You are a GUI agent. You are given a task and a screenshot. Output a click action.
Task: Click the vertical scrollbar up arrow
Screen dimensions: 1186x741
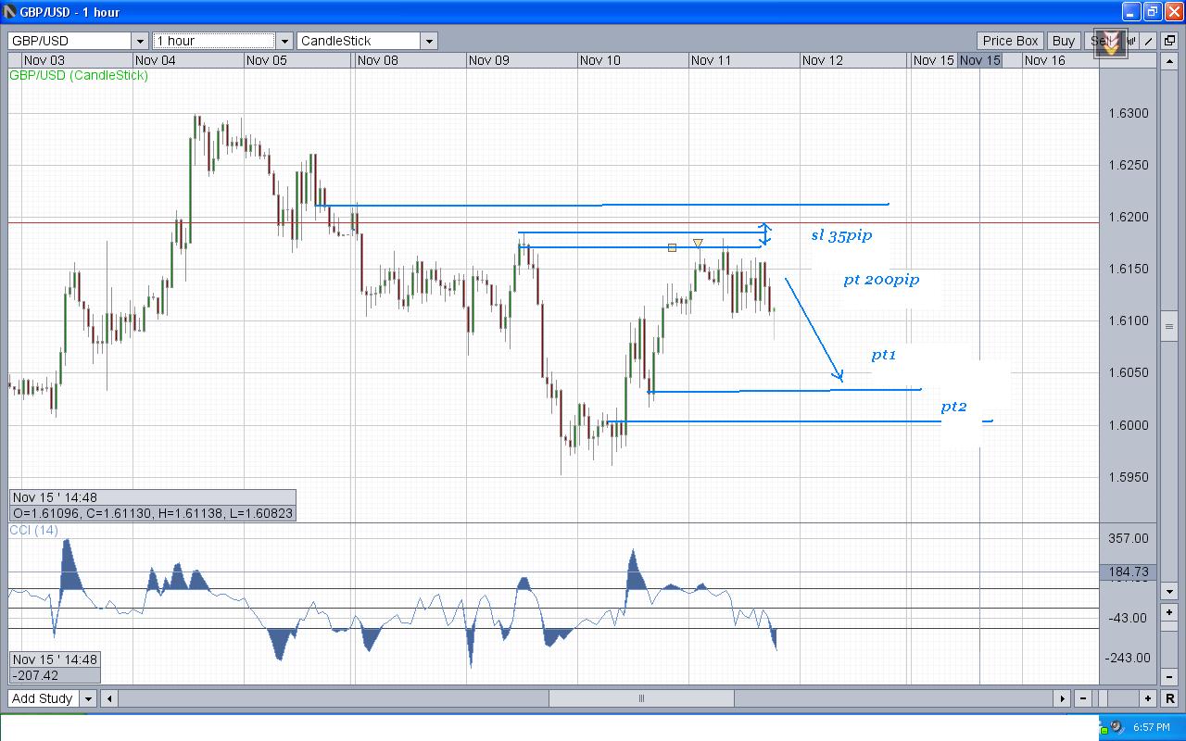click(x=1170, y=60)
